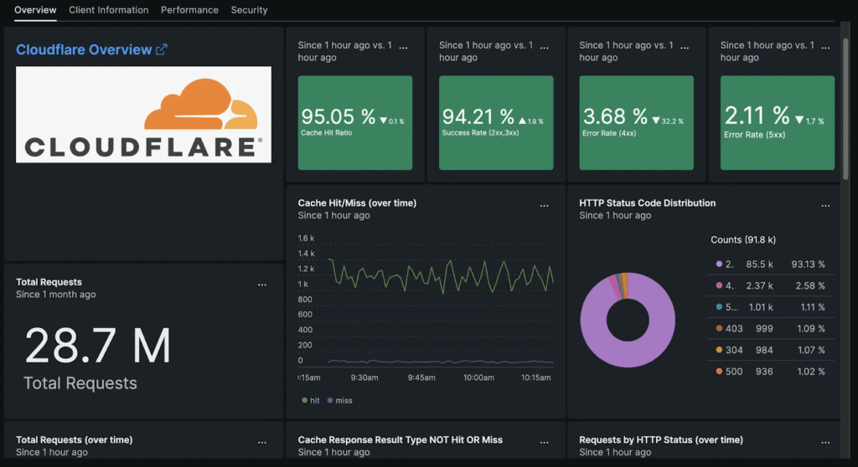Open the Cache Hit/Miss chart options menu

[544, 205]
